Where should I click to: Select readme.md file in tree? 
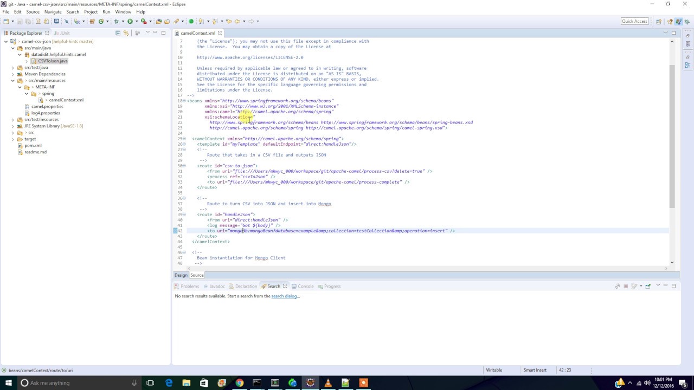(x=35, y=152)
